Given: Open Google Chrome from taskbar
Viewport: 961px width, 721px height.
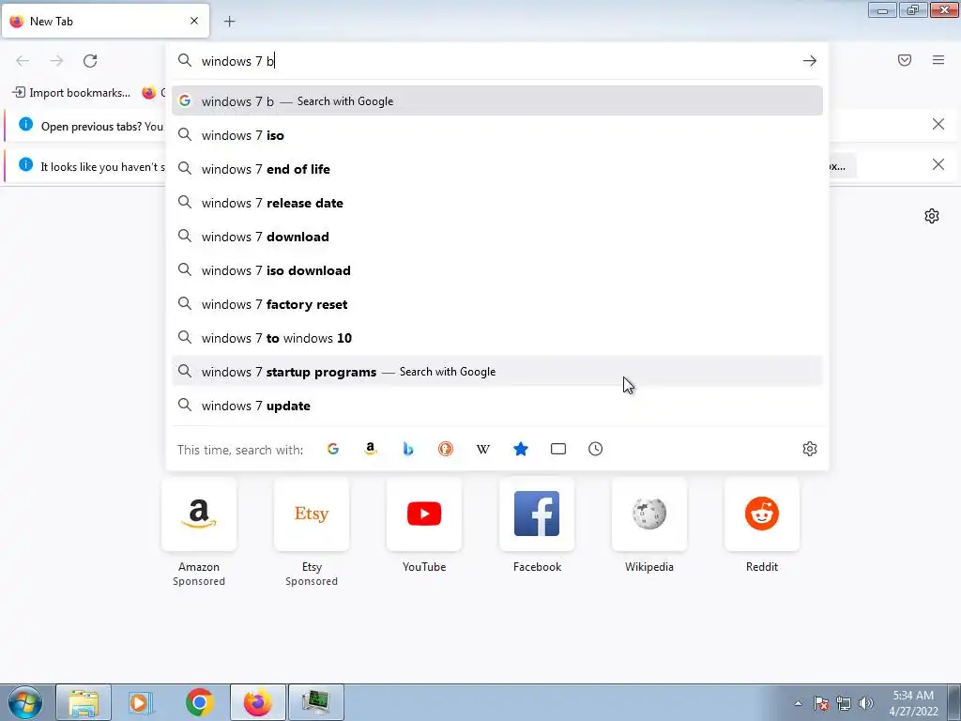Looking at the screenshot, I should click(x=199, y=702).
